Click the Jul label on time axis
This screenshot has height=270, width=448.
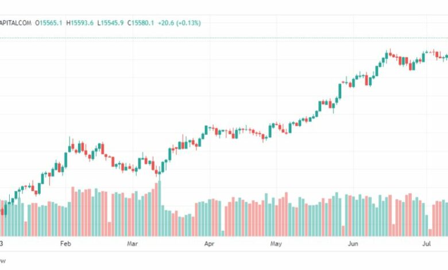(427, 244)
